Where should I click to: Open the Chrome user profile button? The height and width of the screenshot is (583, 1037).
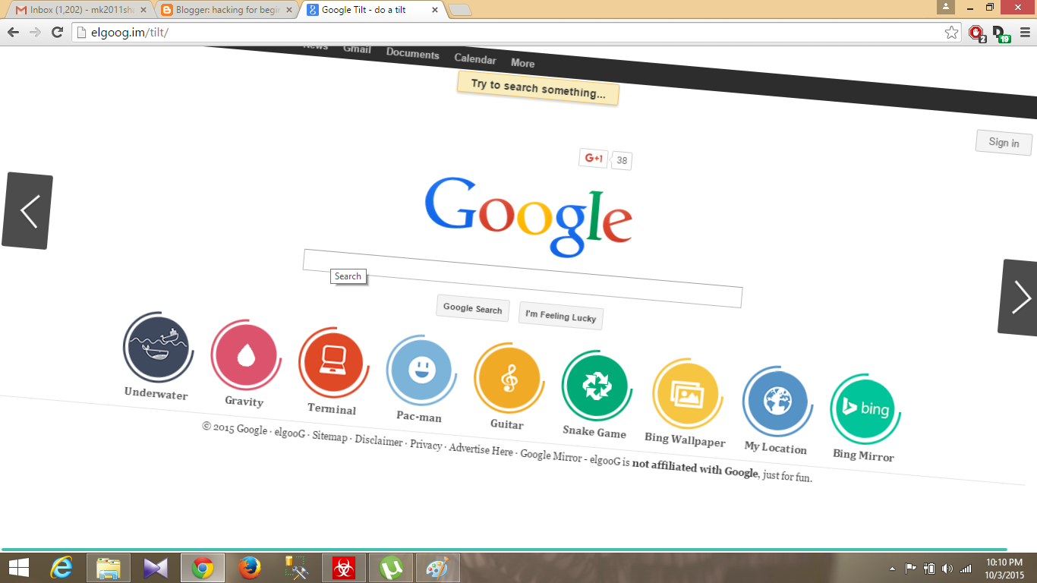pyautogui.click(x=946, y=7)
